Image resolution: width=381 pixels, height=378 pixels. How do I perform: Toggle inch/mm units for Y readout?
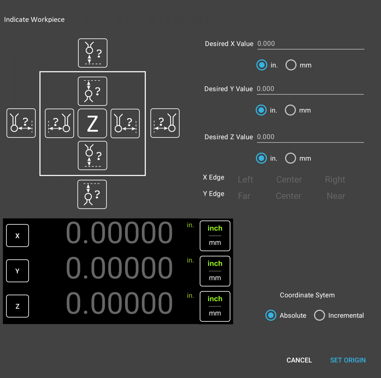pyautogui.click(x=215, y=271)
